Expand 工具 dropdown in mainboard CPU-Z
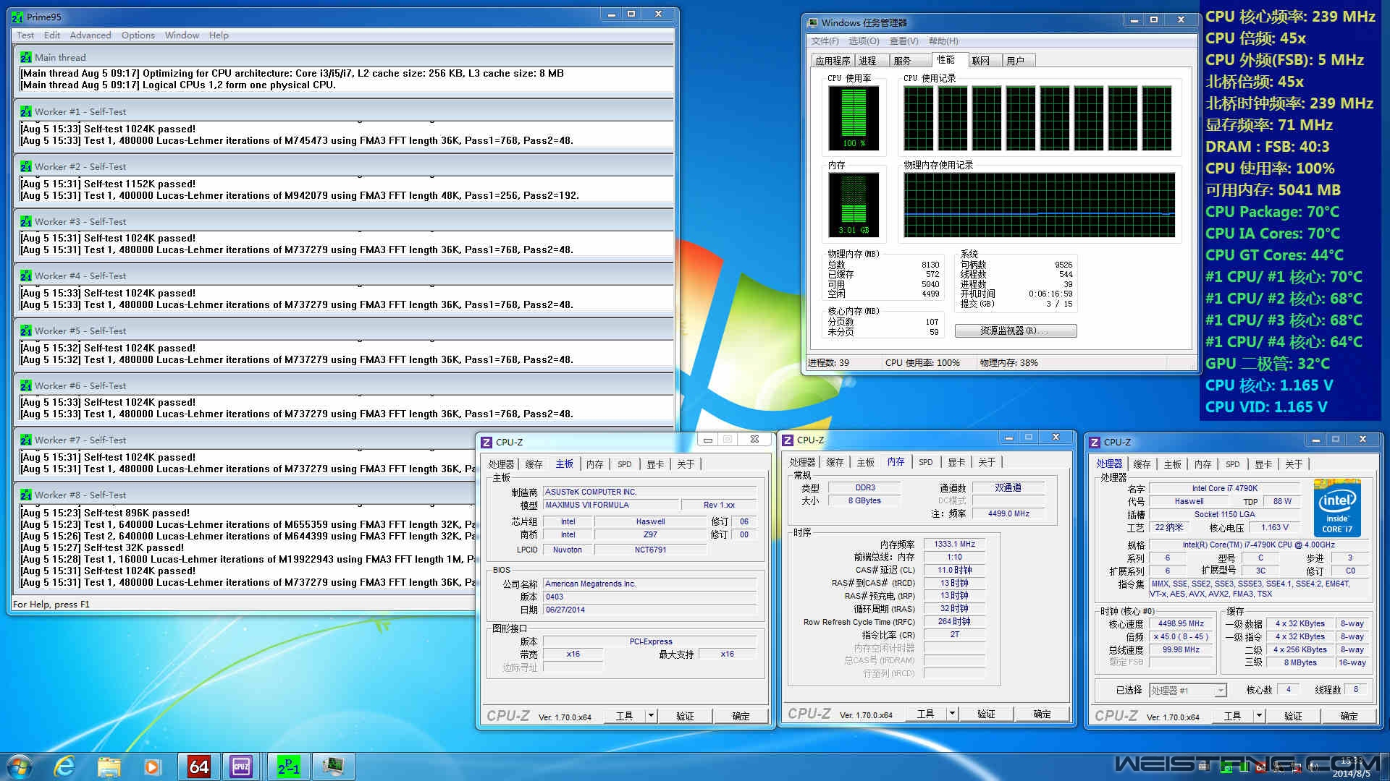This screenshot has height=781, width=1390. pyautogui.click(x=651, y=716)
